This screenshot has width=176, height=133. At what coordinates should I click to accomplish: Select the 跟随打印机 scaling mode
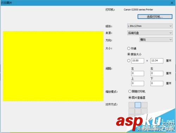click(x=130, y=91)
